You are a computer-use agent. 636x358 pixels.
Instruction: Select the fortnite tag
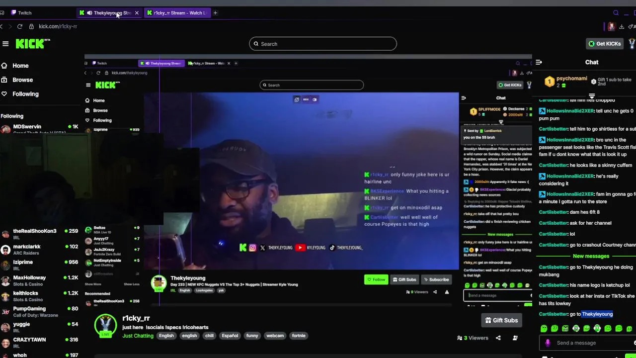(x=299, y=336)
